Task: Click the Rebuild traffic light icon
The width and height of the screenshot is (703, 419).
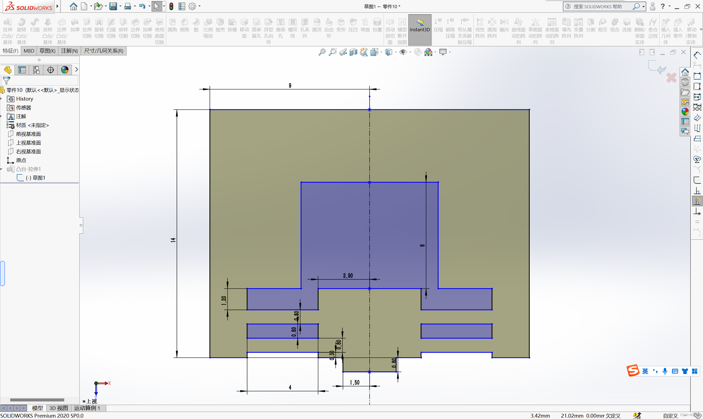Action: [171, 6]
